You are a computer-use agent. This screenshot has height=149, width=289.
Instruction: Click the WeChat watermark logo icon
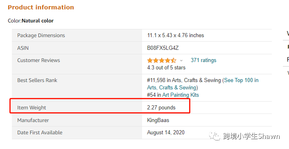tap(214, 136)
